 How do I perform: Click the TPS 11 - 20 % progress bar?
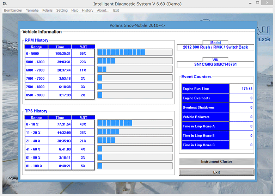click(135, 131)
